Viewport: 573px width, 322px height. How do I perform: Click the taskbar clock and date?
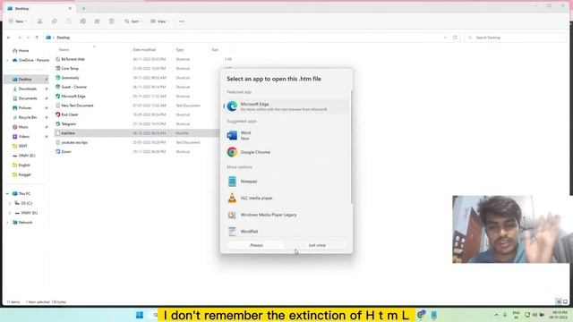click(x=558, y=315)
